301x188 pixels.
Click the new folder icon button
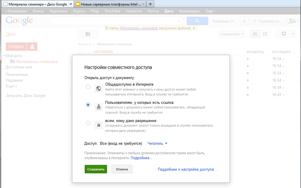coord(88,34)
